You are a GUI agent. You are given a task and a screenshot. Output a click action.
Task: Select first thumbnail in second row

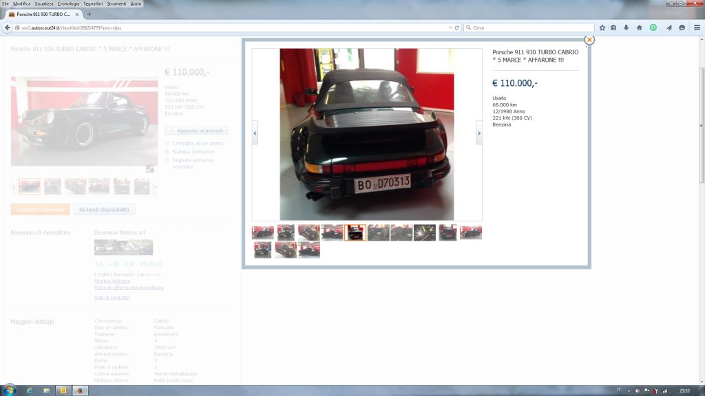pyautogui.click(x=262, y=250)
